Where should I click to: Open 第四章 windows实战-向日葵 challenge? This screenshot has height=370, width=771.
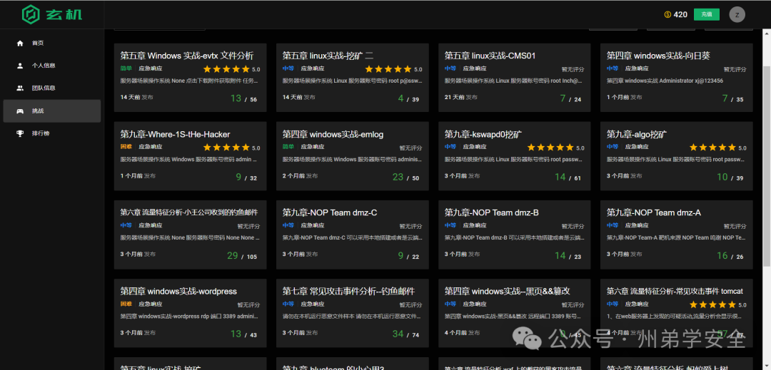pos(677,78)
